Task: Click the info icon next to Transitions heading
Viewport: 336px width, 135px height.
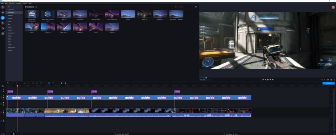Action: 36,7
